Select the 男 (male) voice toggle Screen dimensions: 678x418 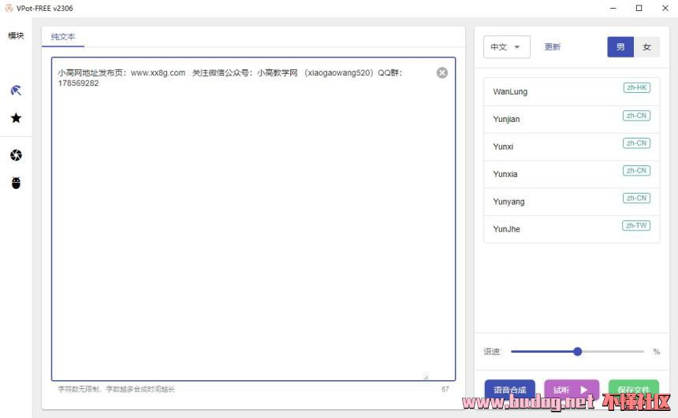point(620,47)
